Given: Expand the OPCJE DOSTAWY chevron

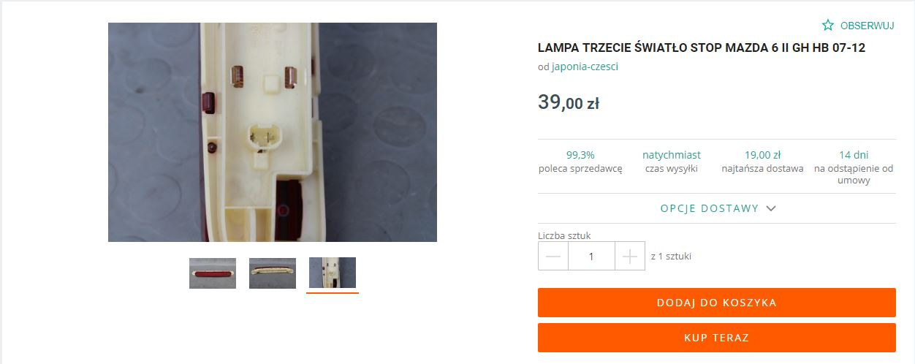Looking at the screenshot, I should click(x=771, y=208).
